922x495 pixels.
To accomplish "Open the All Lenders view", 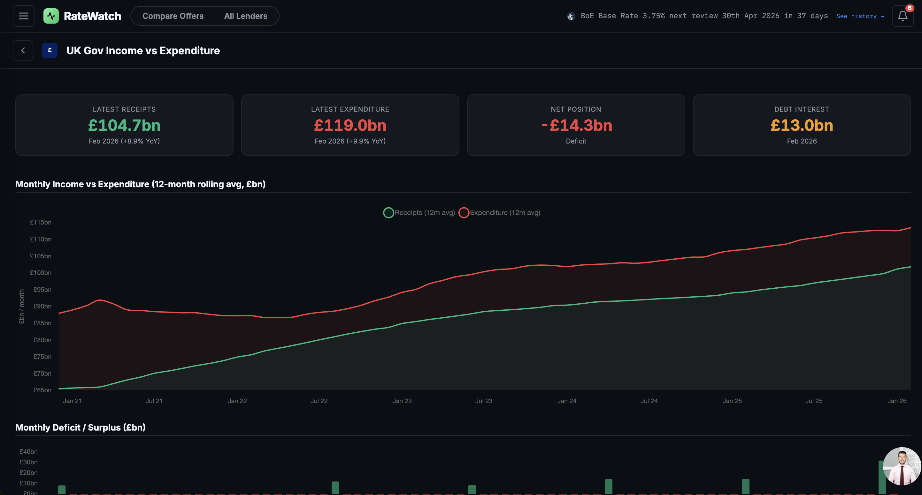I will point(246,16).
